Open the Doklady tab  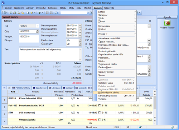68,88
